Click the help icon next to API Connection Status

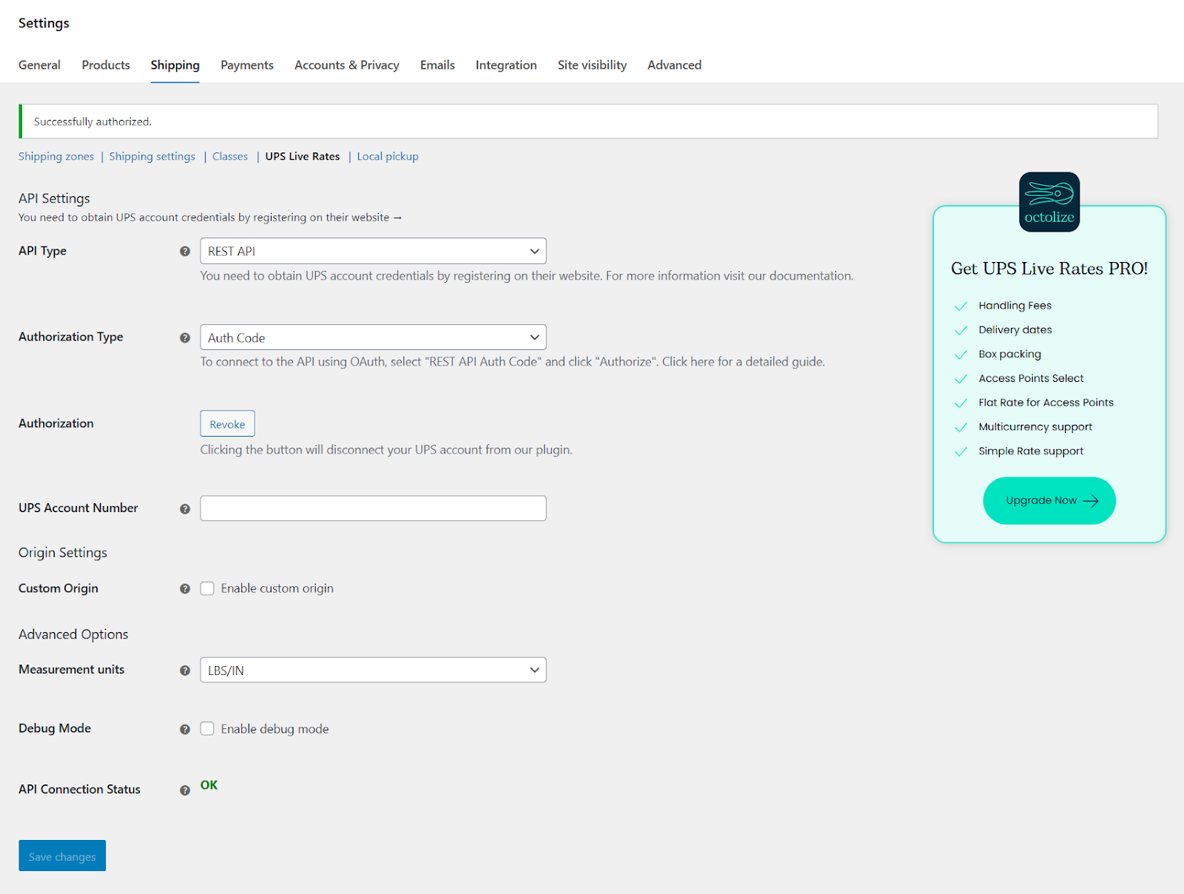pyautogui.click(x=185, y=790)
